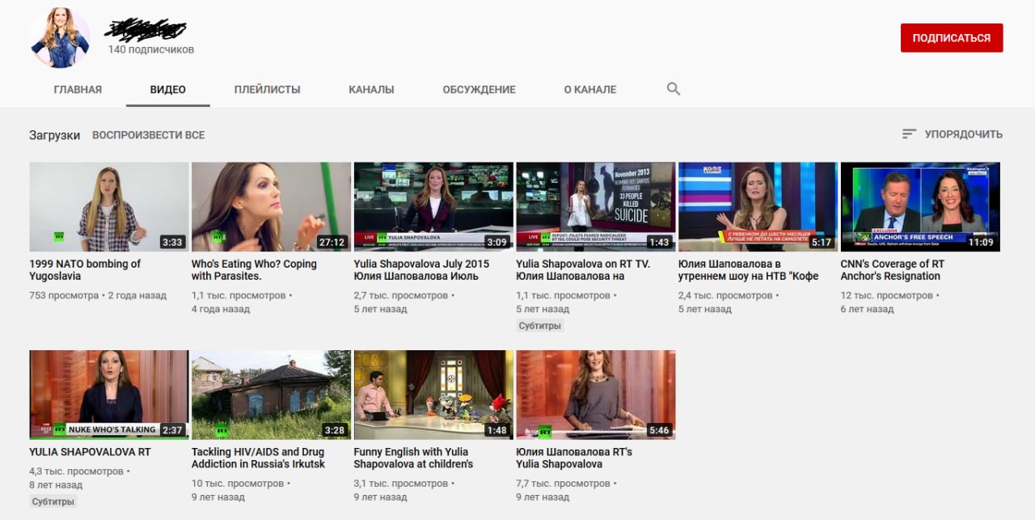The height and width of the screenshot is (520, 1035).
Task: Subscribe with the ПОДПИСАТЬСЯ button
Action: (x=952, y=38)
